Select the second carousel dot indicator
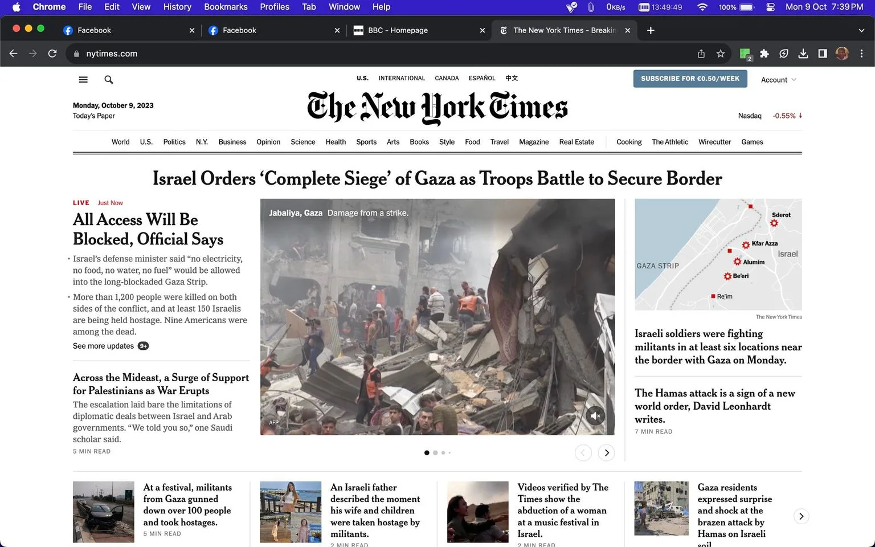 pos(435,453)
